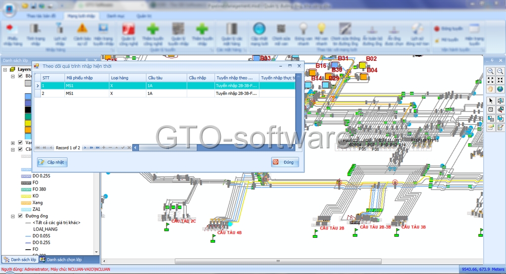Click the expand-arrows full extent tool

tap(491, 80)
